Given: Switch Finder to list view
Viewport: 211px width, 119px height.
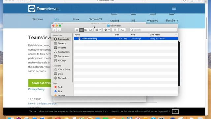Looking at the screenshot, I should [x=81, y=30].
